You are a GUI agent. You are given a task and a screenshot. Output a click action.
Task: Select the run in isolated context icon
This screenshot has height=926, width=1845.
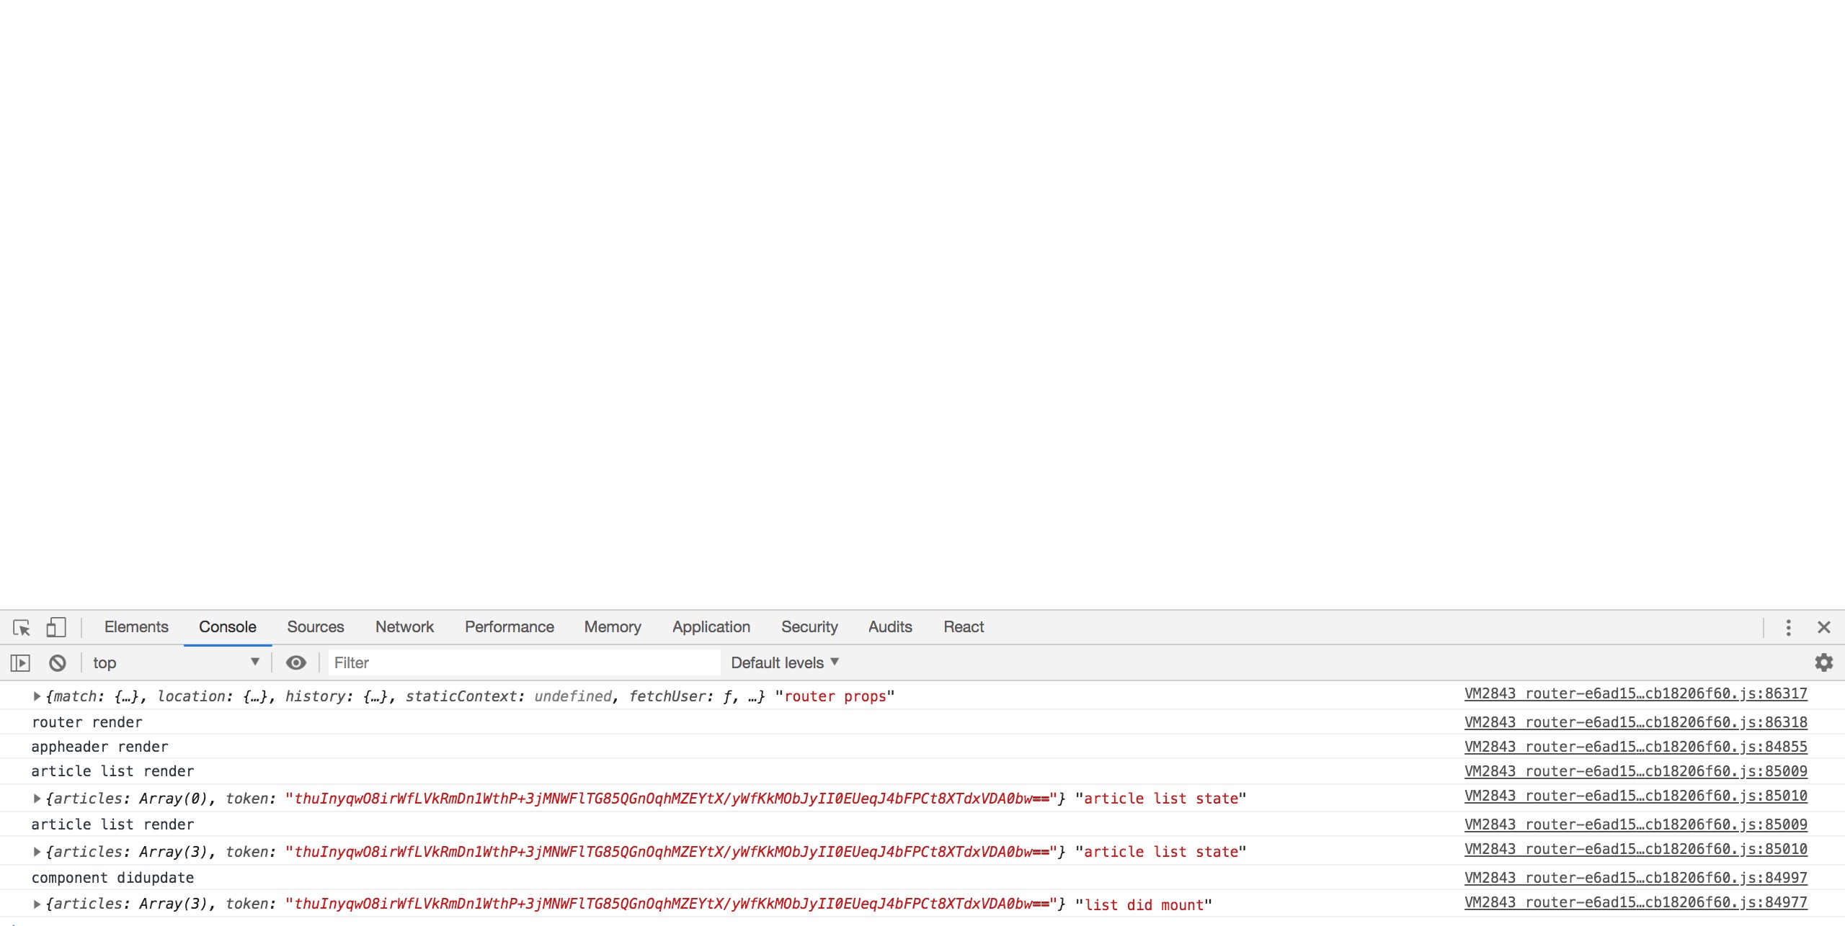tap(19, 662)
